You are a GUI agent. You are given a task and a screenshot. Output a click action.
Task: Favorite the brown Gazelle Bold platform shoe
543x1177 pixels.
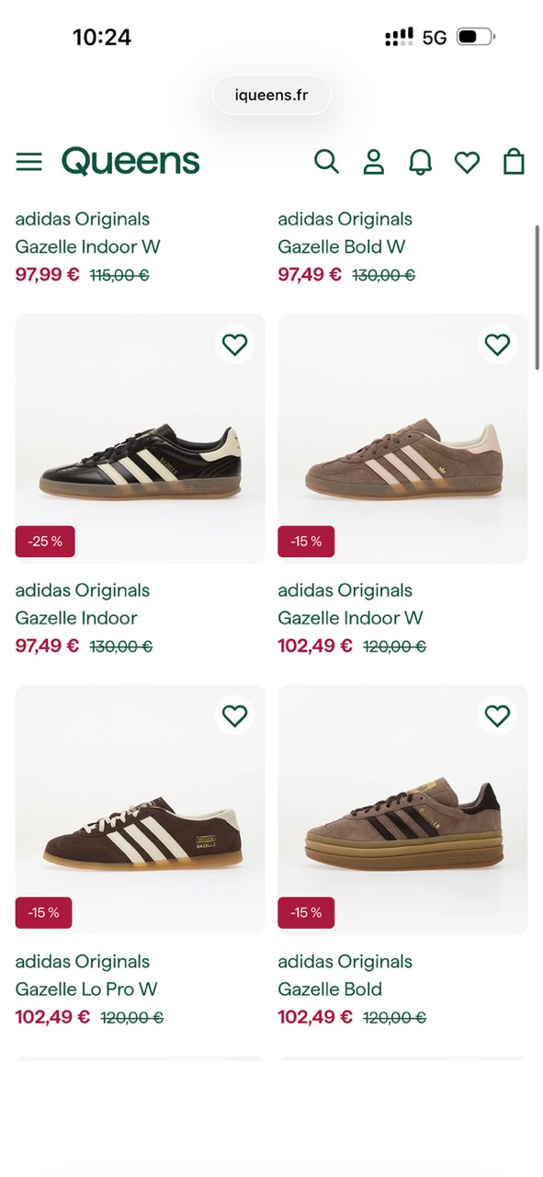point(497,715)
